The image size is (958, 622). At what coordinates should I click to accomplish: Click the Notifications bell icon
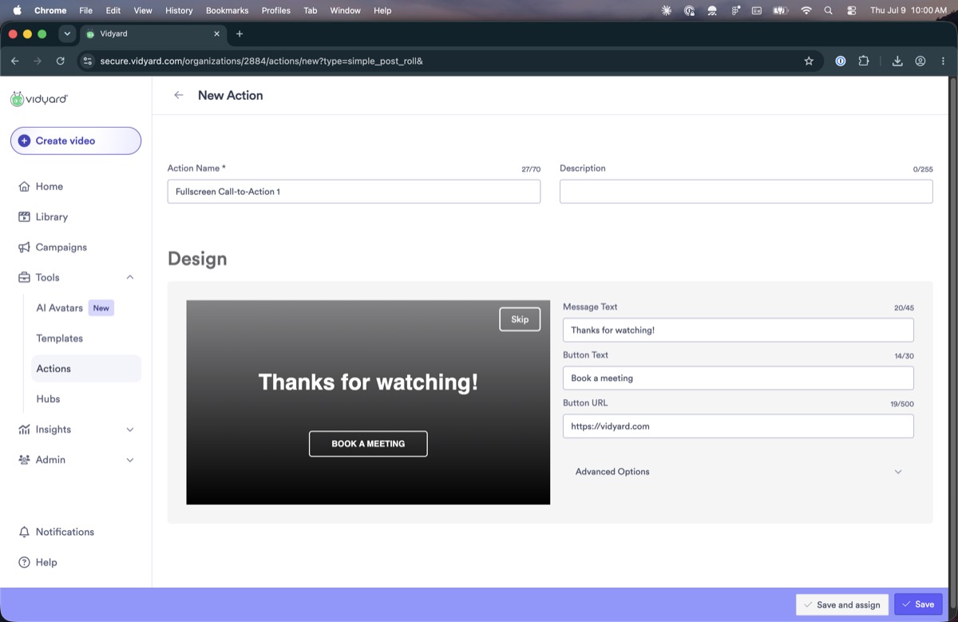pyautogui.click(x=24, y=532)
